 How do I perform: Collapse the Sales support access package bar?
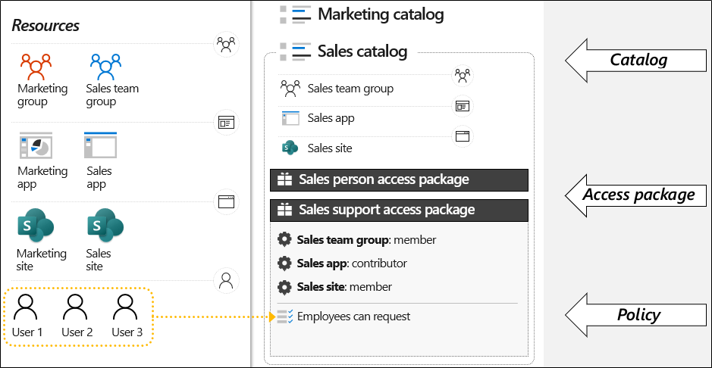398,210
